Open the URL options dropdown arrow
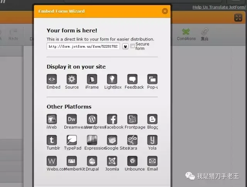Screen dimensions: 247x187 [125, 46]
